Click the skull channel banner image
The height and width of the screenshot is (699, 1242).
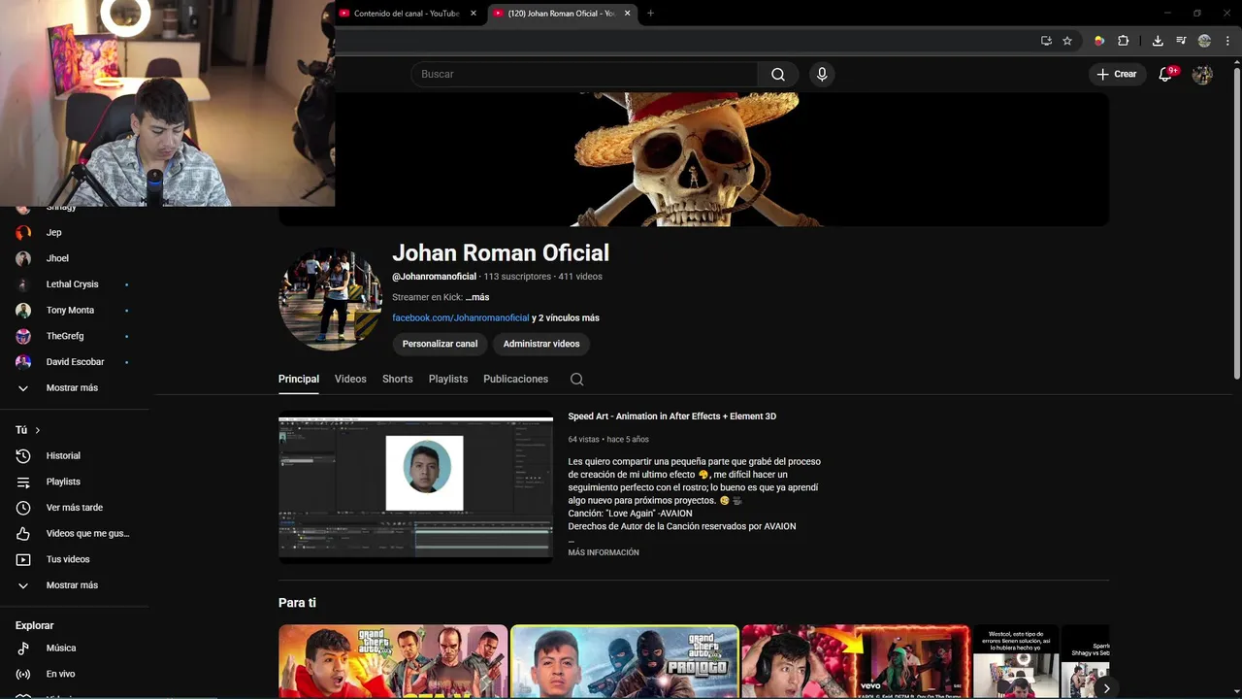point(694,159)
